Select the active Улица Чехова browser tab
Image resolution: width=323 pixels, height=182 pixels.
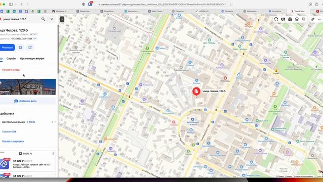point(298,11)
